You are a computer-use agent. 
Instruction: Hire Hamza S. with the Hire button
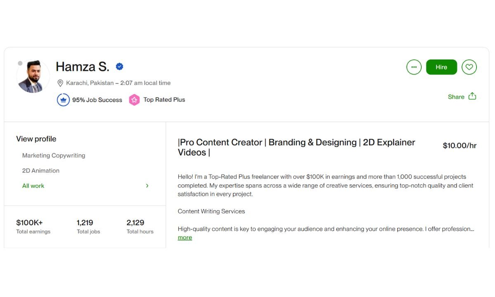click(441, 67)
